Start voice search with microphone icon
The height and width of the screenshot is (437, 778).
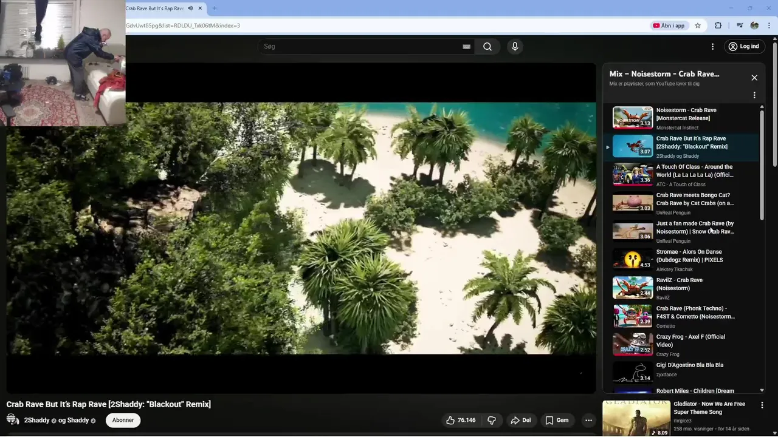click(515, 47)
